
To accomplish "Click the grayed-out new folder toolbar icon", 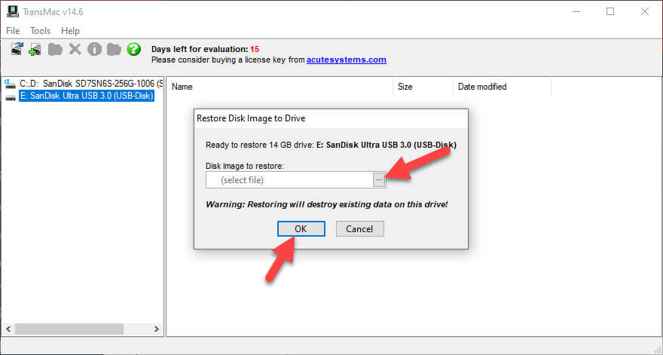I will pos(54,50).
